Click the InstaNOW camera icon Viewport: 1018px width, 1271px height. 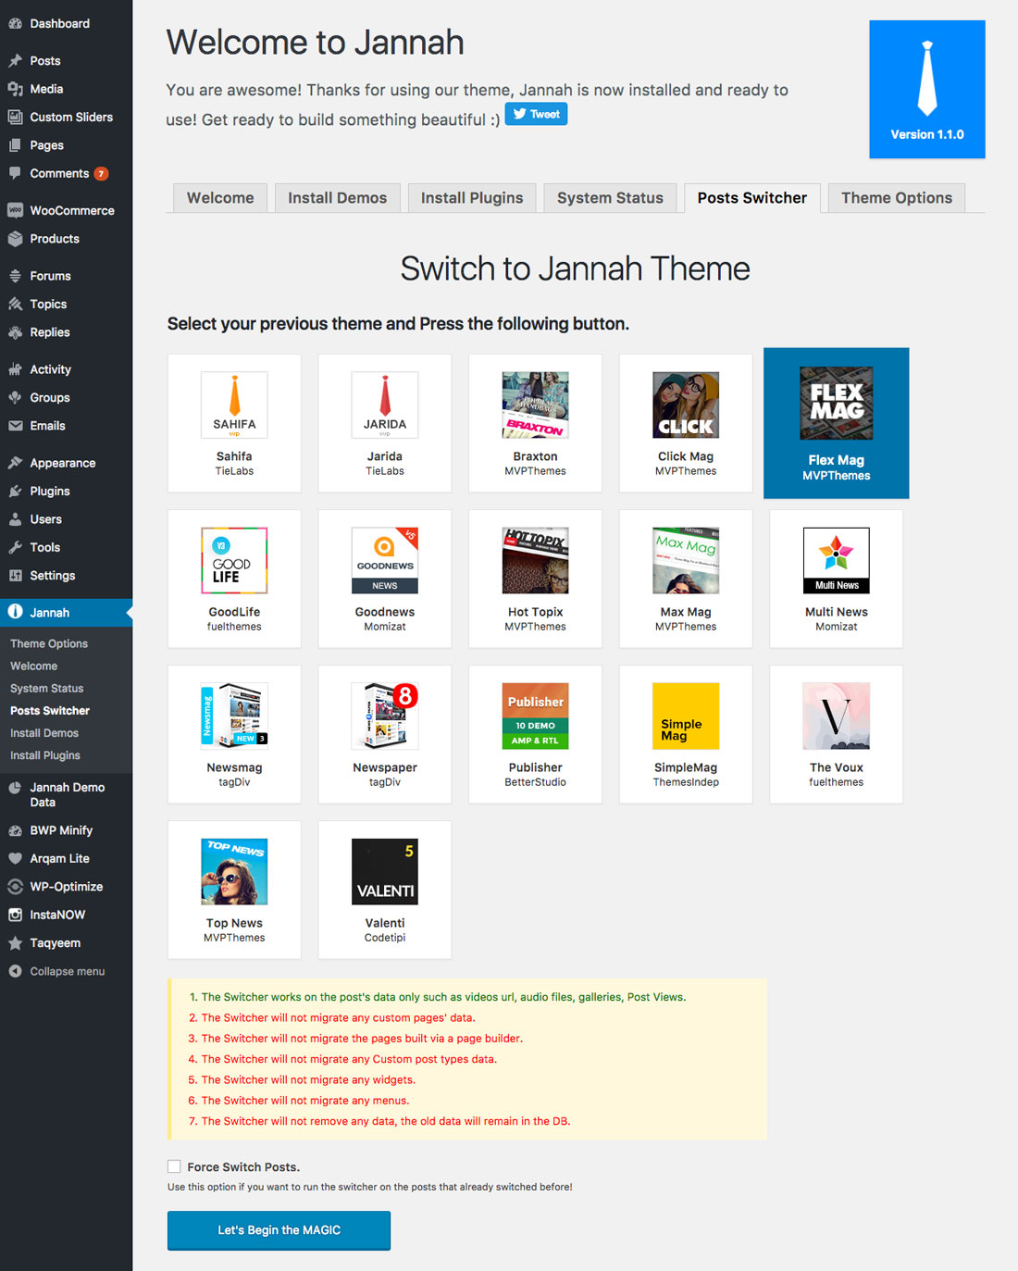coord(15,915)
